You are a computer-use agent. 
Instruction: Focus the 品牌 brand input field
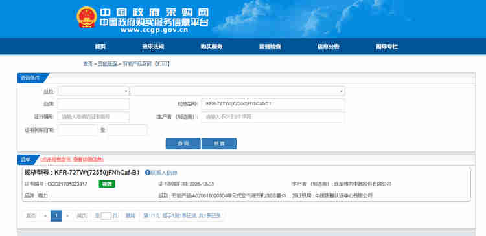click(93, 104)
